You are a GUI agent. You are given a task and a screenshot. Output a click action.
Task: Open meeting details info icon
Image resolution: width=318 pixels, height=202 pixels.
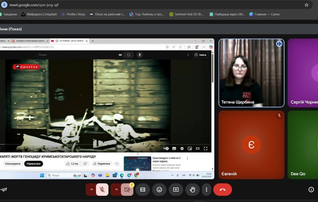[311, 190]
